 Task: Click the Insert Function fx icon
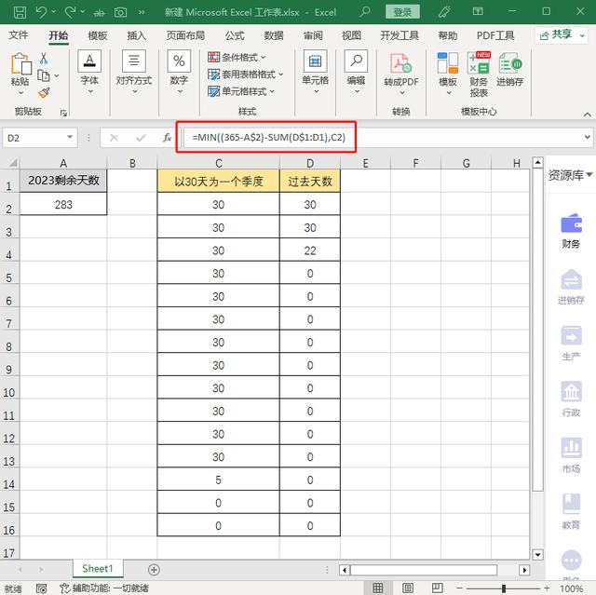click(167, 137)
